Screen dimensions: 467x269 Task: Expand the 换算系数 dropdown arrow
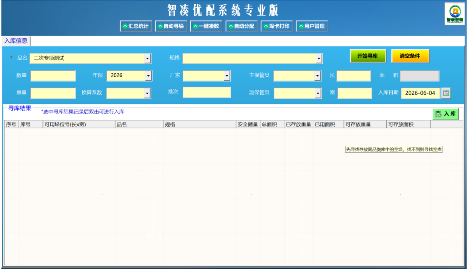coord(147,93)
